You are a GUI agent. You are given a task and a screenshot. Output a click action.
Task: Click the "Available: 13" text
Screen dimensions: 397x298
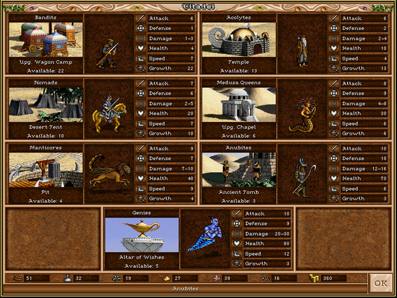239,71
